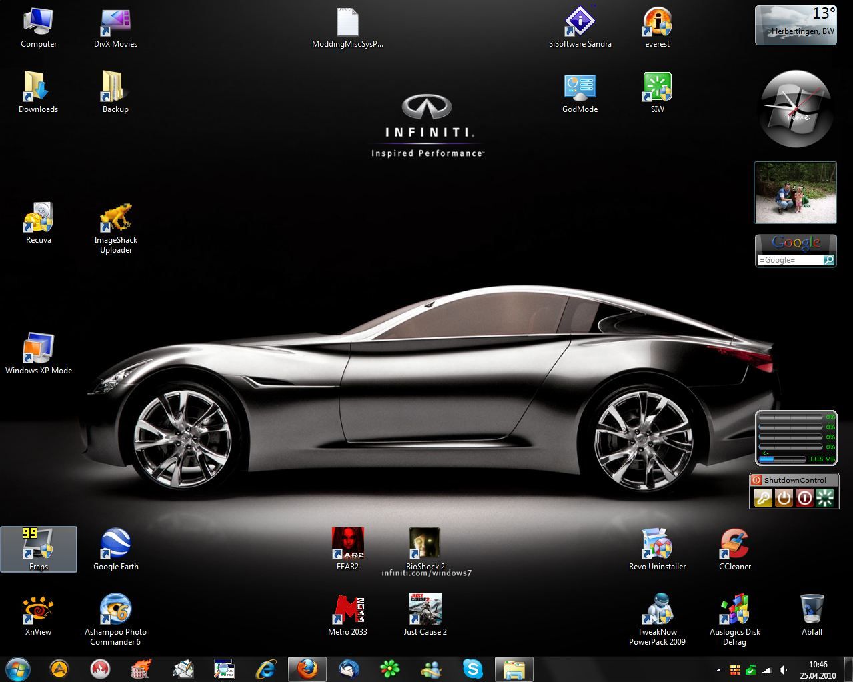Open the ModdingMiscSysP text file
The height and width of the screenshot is (682, 853).
coord(348,28)
